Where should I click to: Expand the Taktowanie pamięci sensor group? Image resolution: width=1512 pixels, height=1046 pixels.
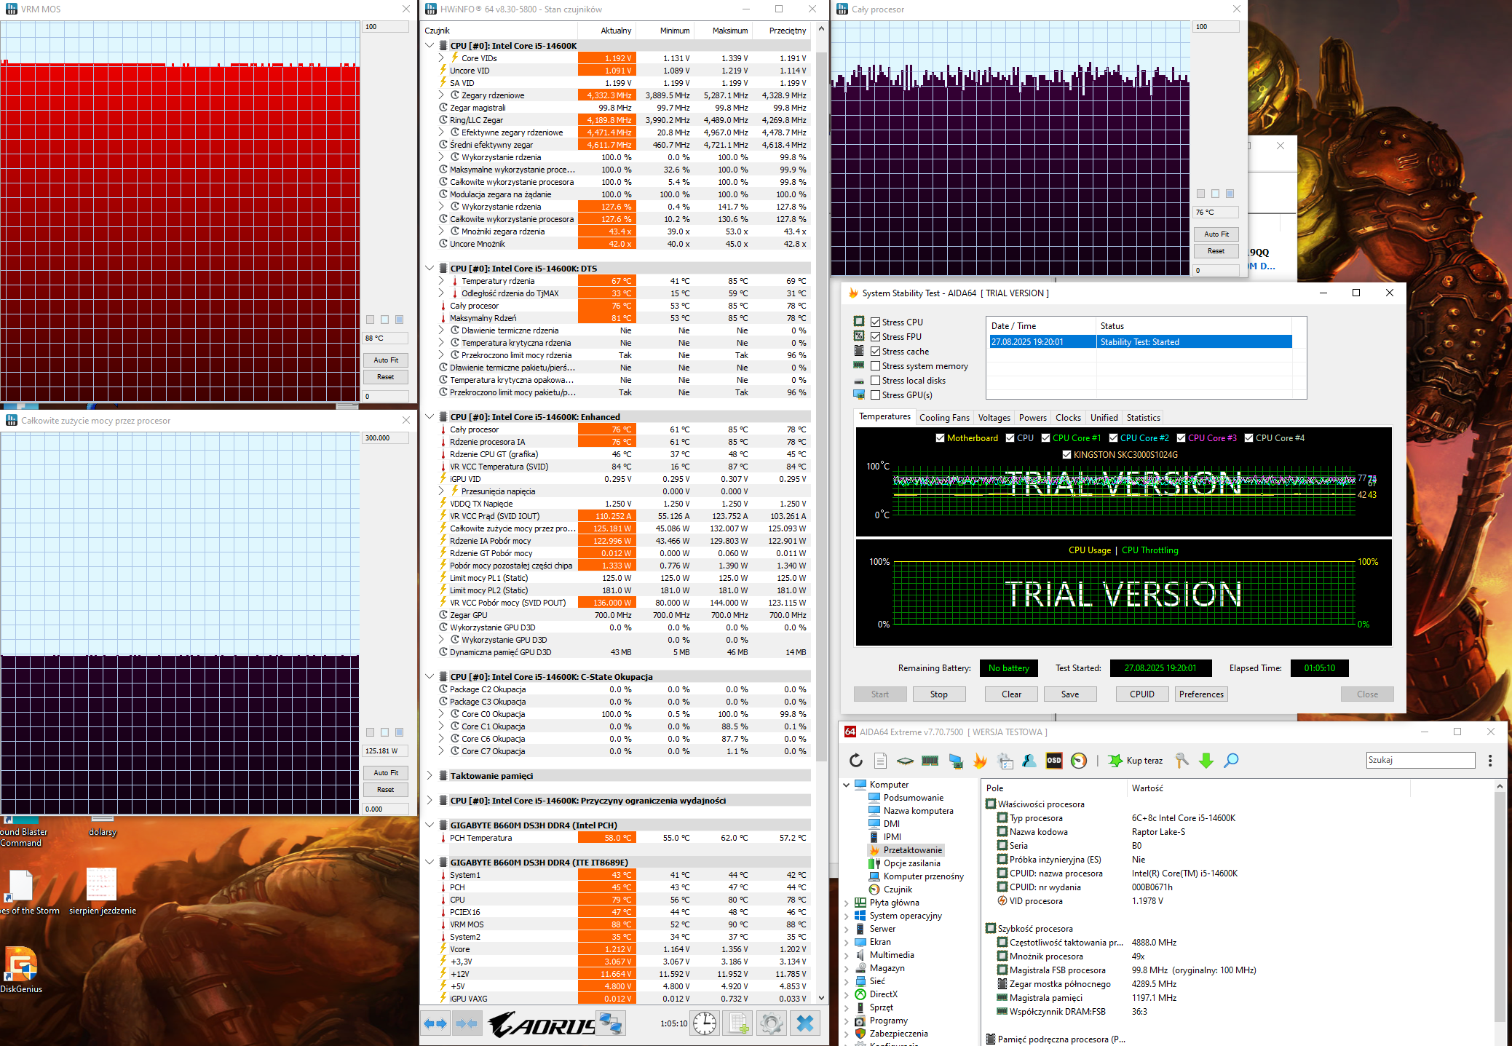coord(430,776)
